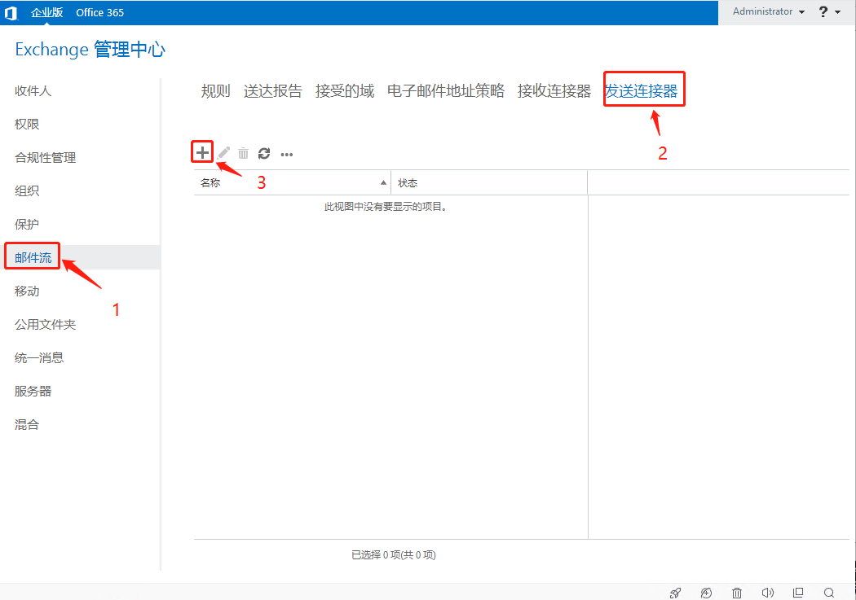Open the Administrator account dropdown
Viewport: 856px width, 600px height.
point(769,11)
